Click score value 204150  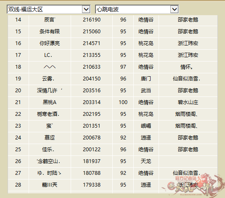(x=92, y=79)
